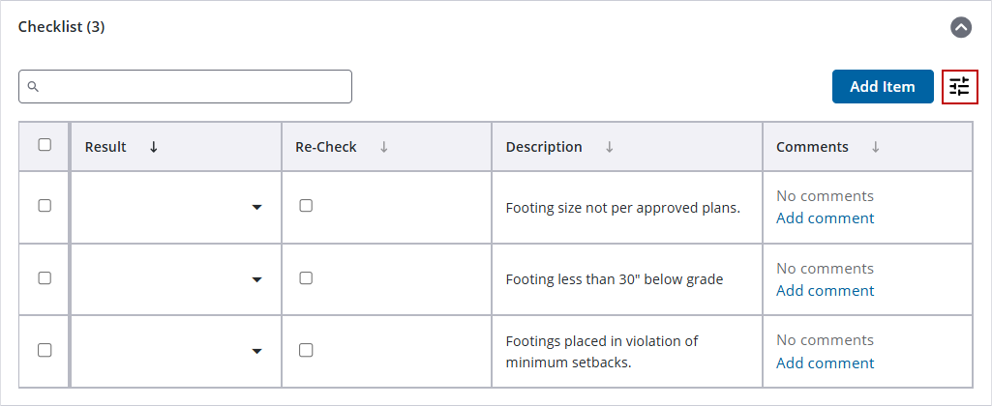Sort by Description column arrow

tap(609, 147)
